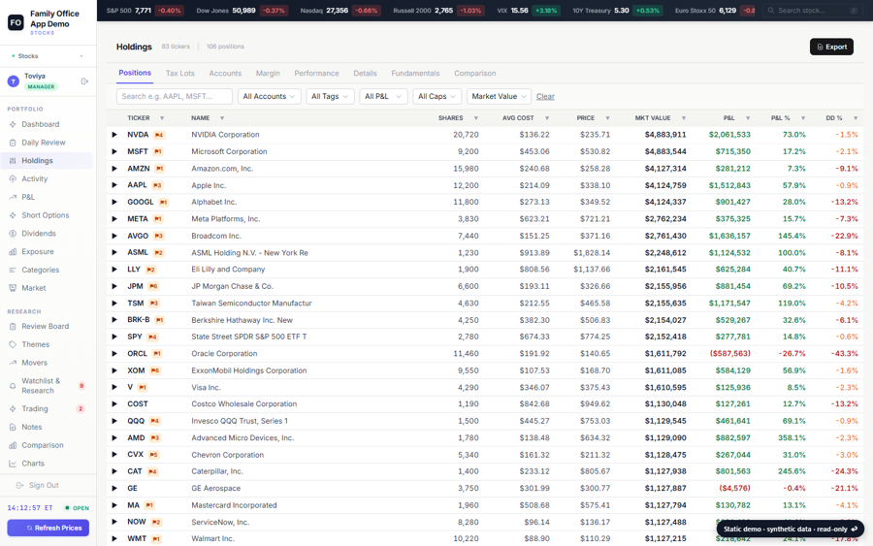Click the 14:12:57 ET clock
Viewport: 873px width, 546px height.
(30, 508)
